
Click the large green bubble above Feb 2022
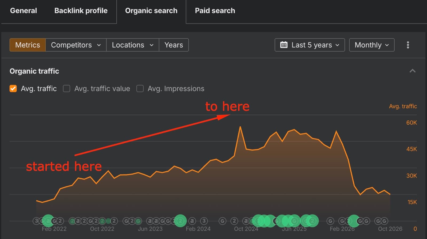click(x=48, y=221)
